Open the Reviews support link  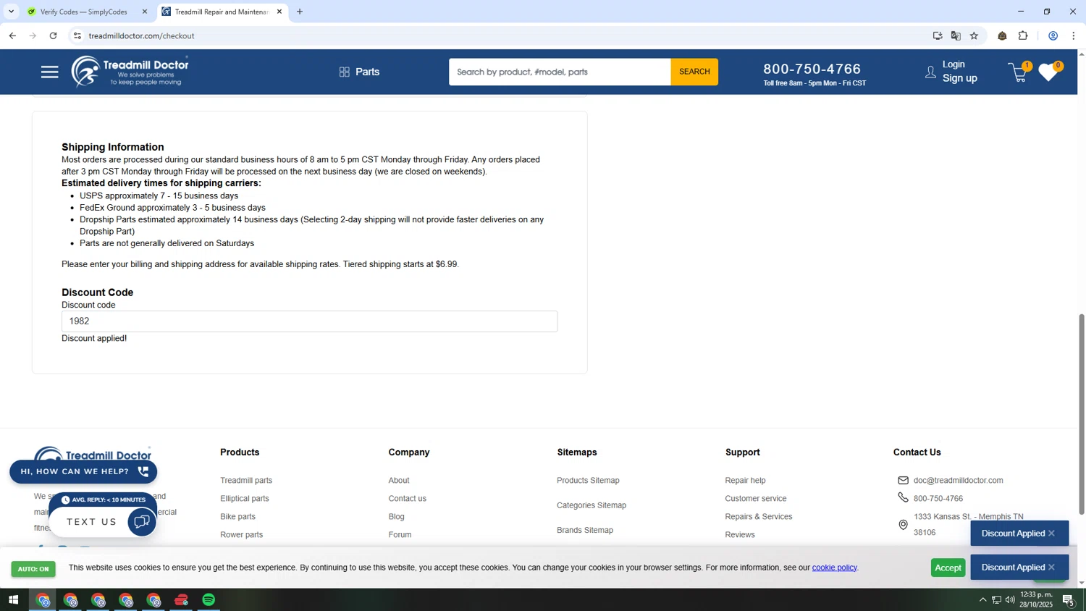(740, 535)
